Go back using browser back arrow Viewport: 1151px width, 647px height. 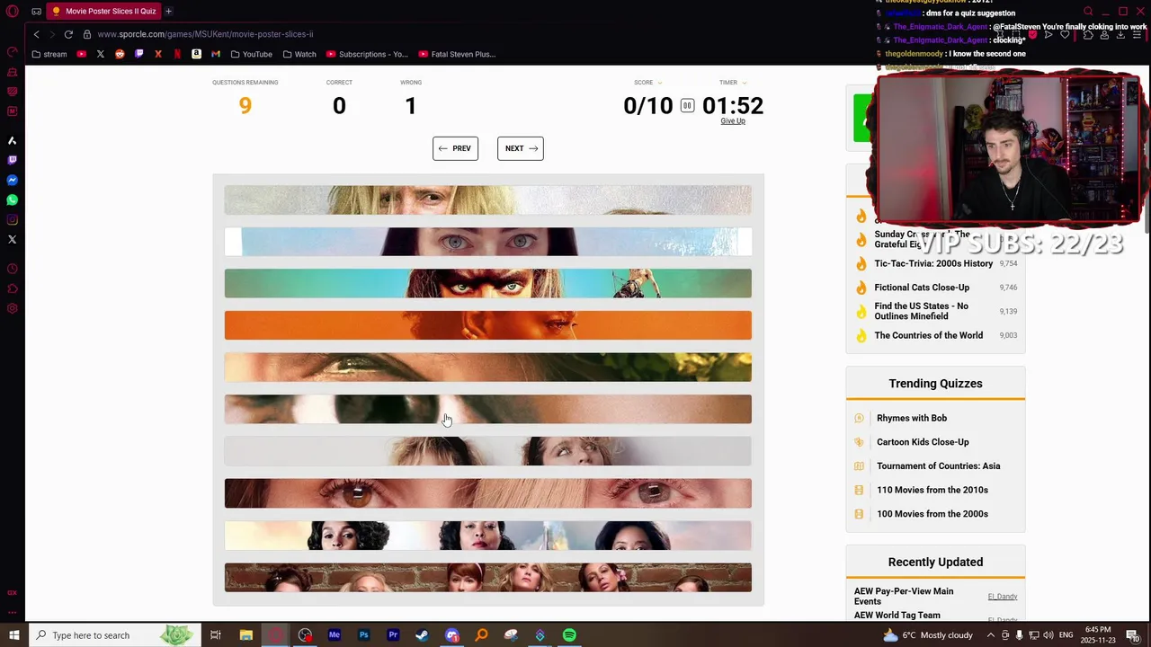[36, 34]
